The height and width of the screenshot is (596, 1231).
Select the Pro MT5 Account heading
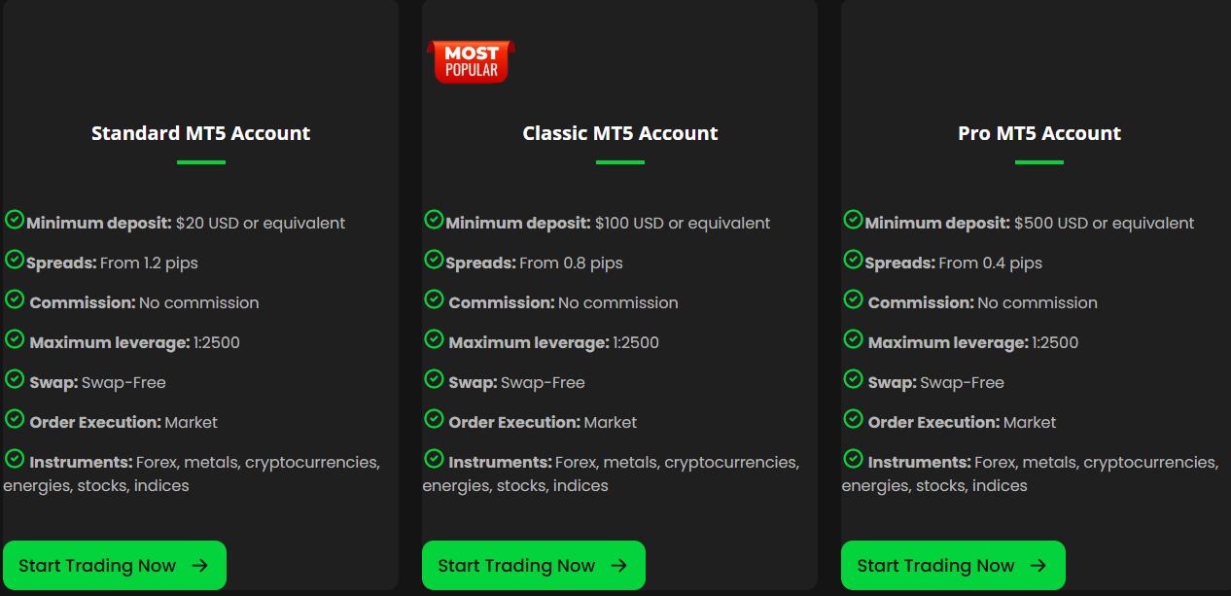[1039, 133]
